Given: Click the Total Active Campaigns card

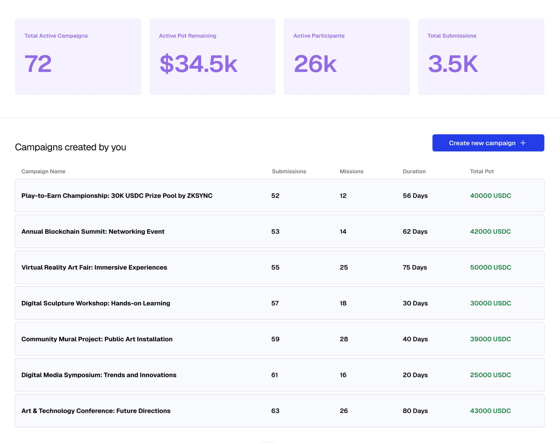Looking at the screenshot, I should [x=78, y=57].
